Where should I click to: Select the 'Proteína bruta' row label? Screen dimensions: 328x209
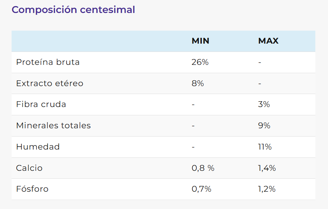[x=48, y=62]
